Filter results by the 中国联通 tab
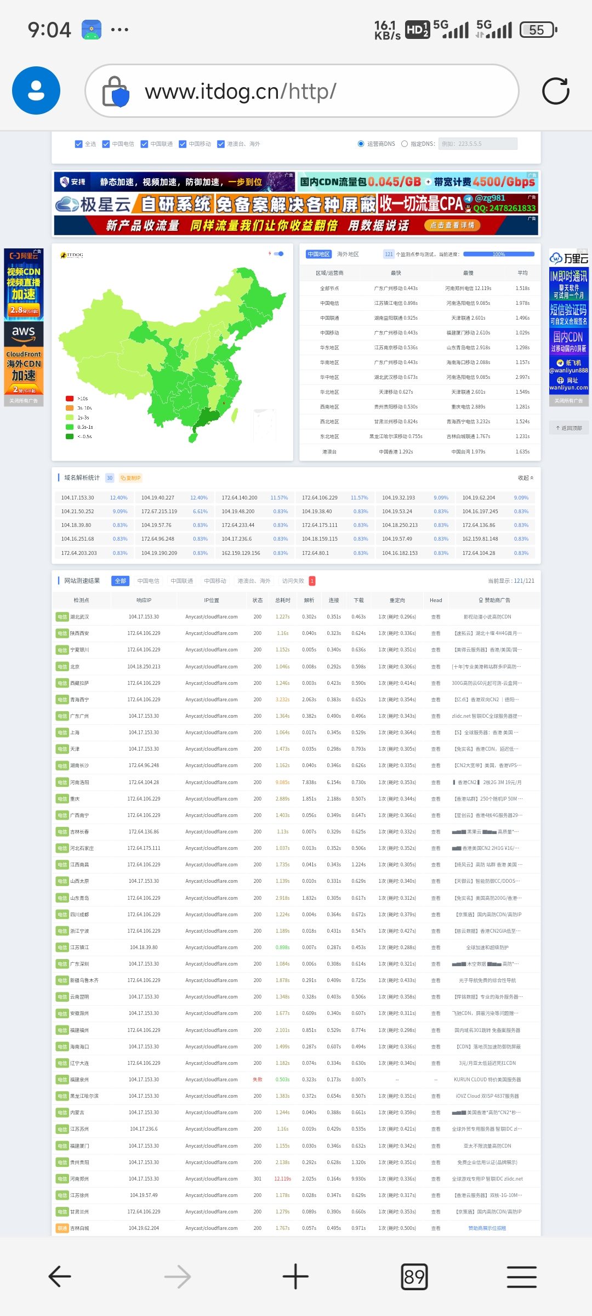 [181, 581]
